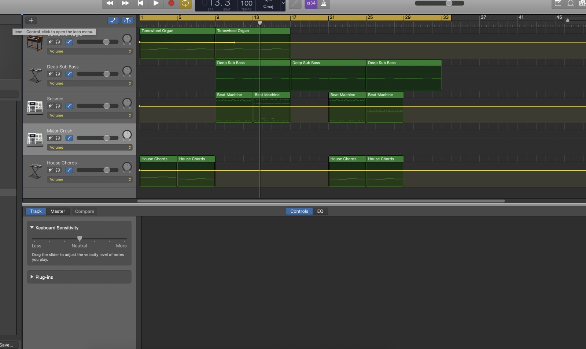Click the Rewind transport button
This screenshot has height=349, width=586.
[110, 3]
